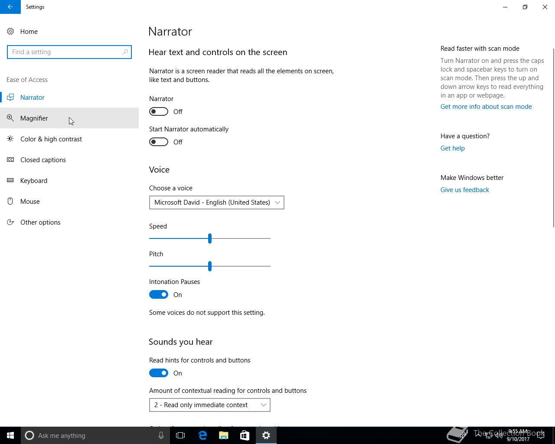Expand the contextual reading amount dropdown
The width and height of the screenshot is (555, 444).
(210, 405)
